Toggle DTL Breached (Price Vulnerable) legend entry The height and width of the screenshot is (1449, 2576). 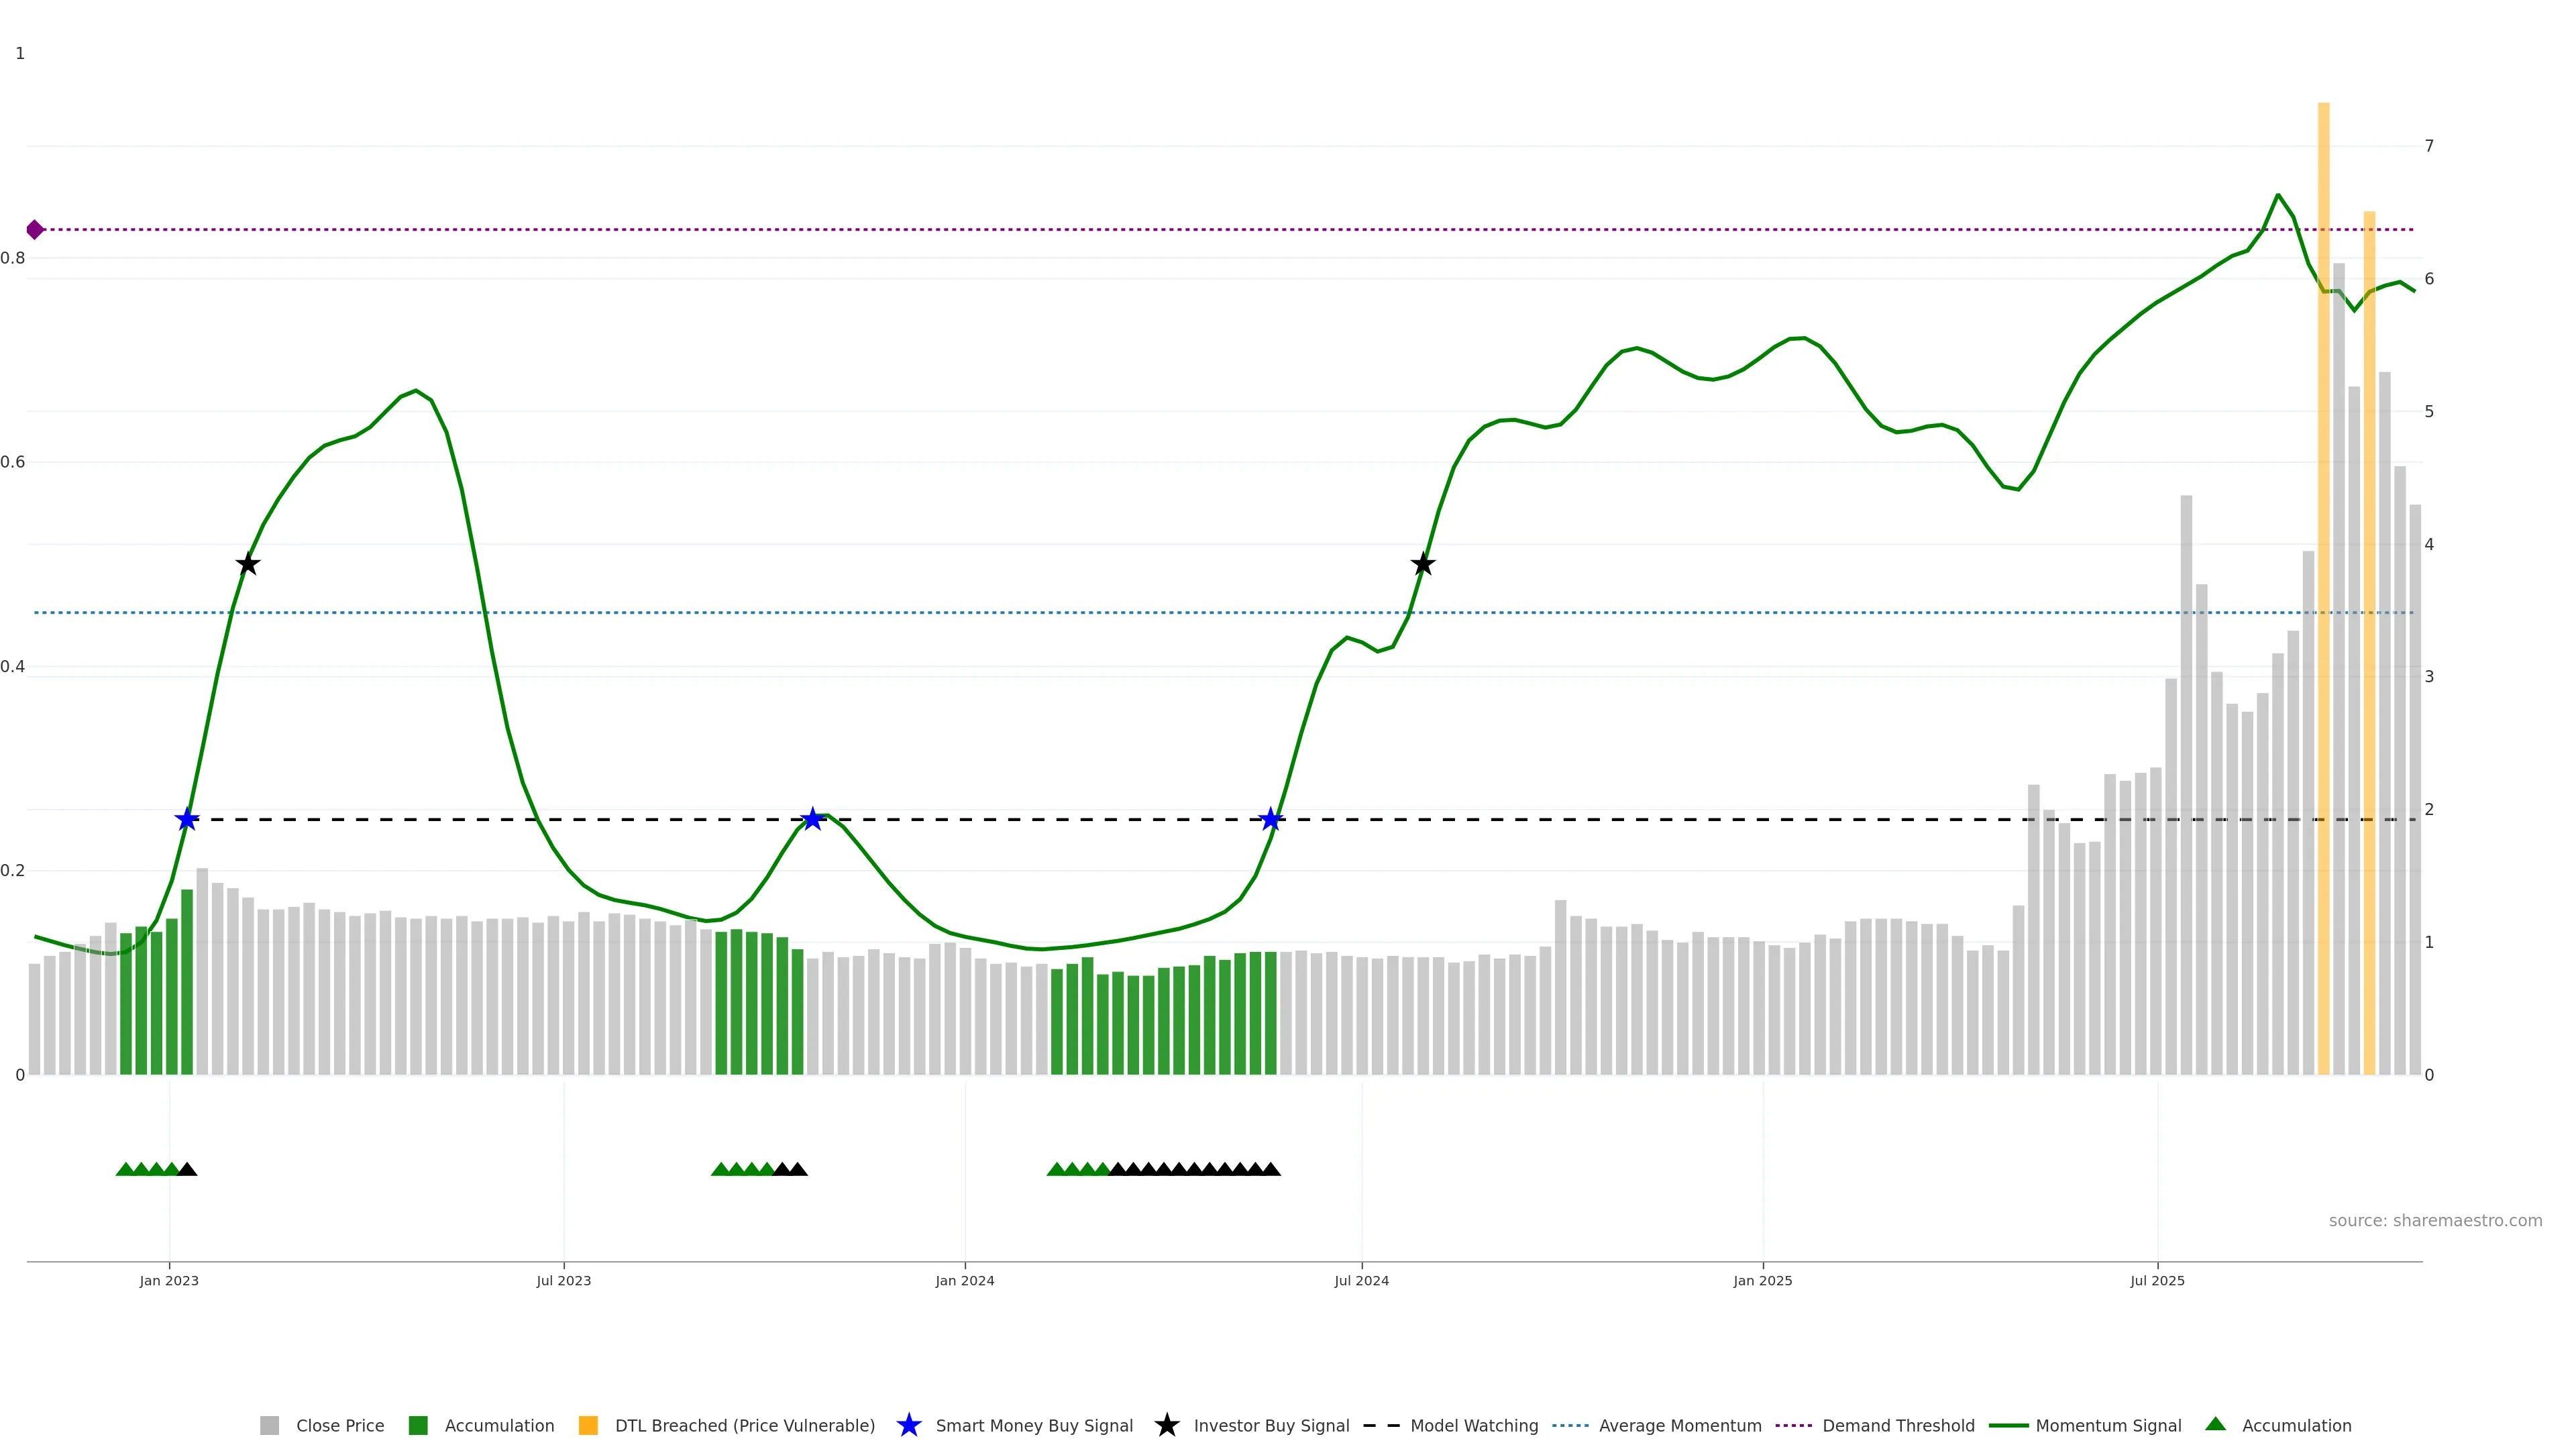tap(744, 1426)
